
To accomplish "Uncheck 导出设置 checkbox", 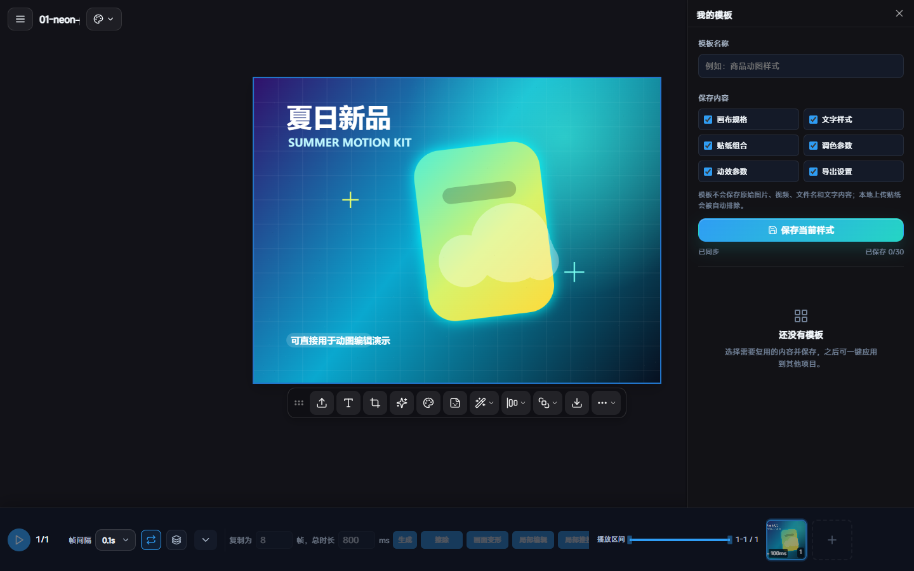I will pos(813,171).
